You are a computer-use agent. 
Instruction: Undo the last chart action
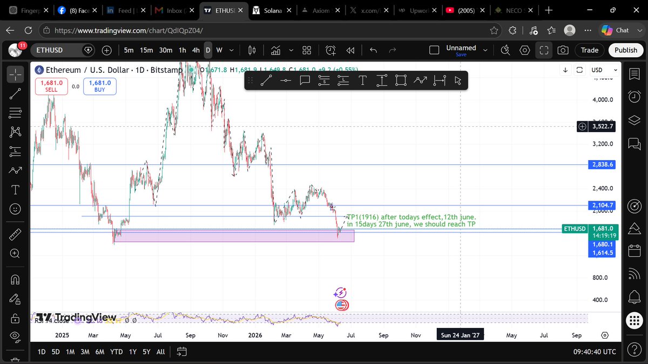pos(373,50)
